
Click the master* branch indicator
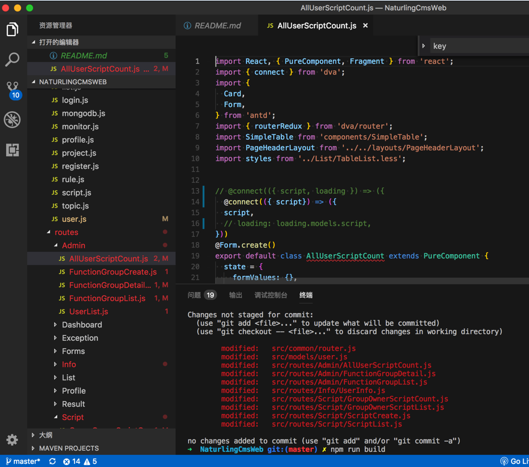(23, 461)
